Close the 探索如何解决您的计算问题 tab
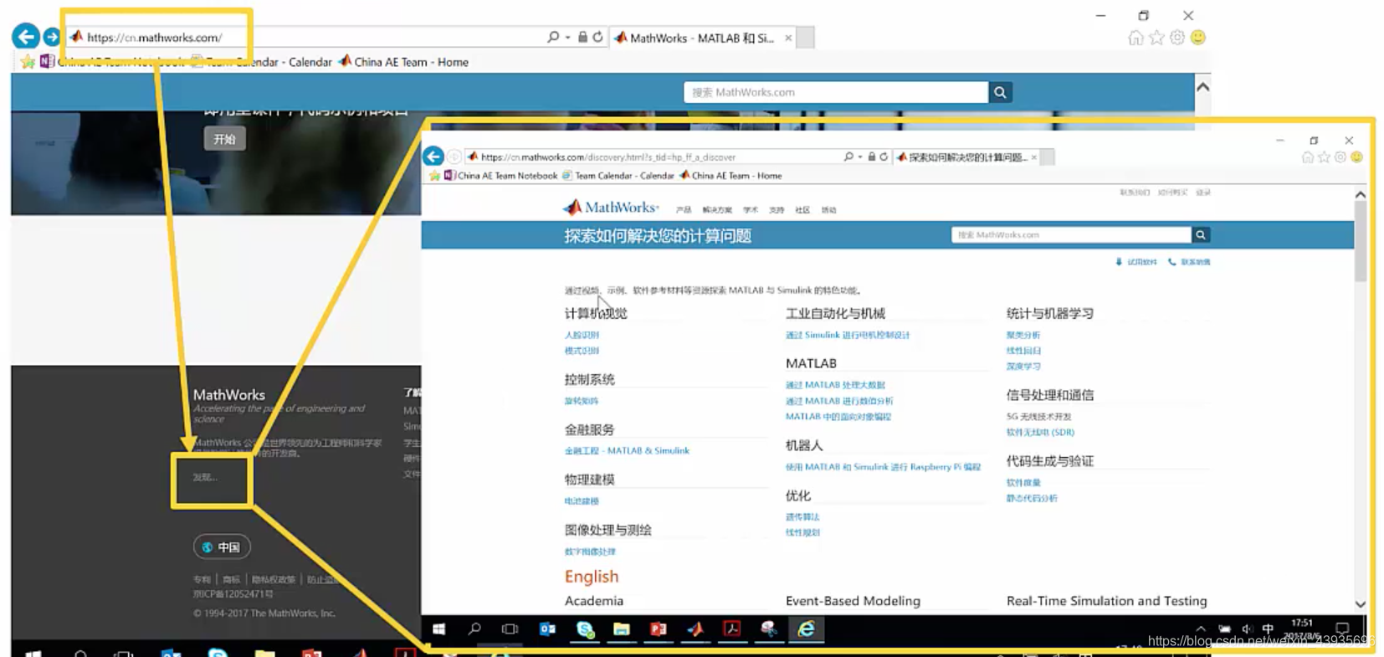 pos(1034,157)
